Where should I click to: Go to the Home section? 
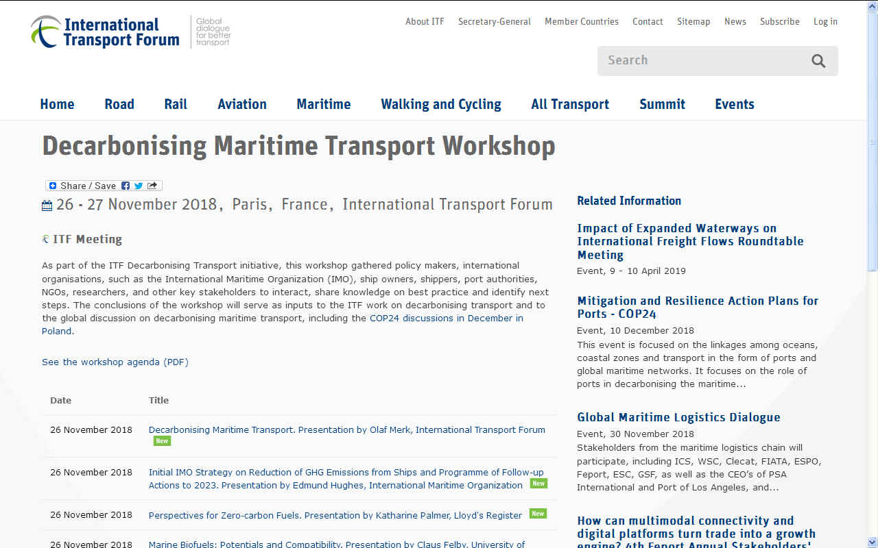(x=57, y=104)
